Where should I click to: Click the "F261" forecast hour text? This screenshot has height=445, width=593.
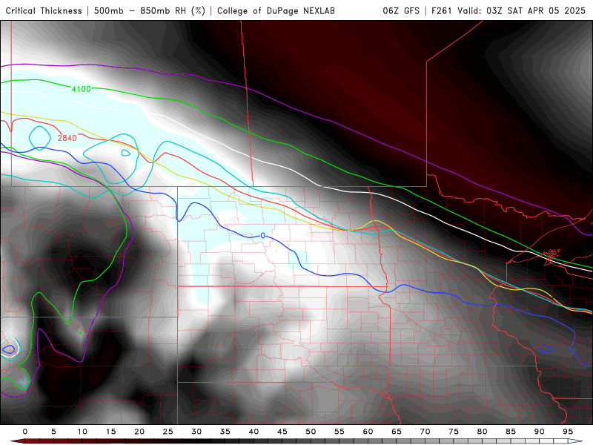pos(443,10)
